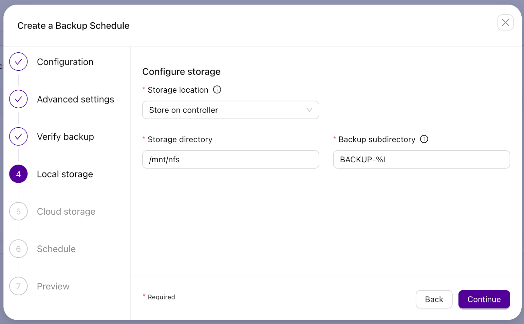Screen dimensions: 524x324
Task: Click the Cloud storage step 5 circle
Action: (x=18, y=211)
